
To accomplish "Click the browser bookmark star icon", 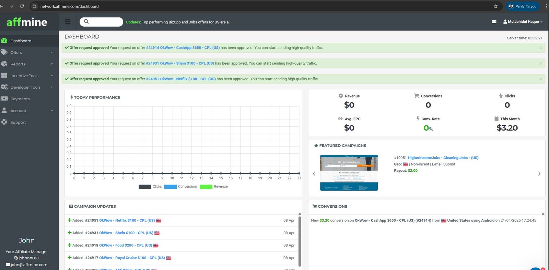I will (495, 6).
